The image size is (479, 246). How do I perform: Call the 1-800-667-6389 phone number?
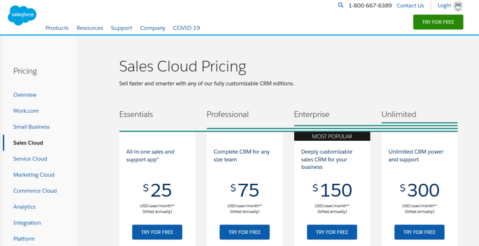pyautogui.click(x=370, y=6)
